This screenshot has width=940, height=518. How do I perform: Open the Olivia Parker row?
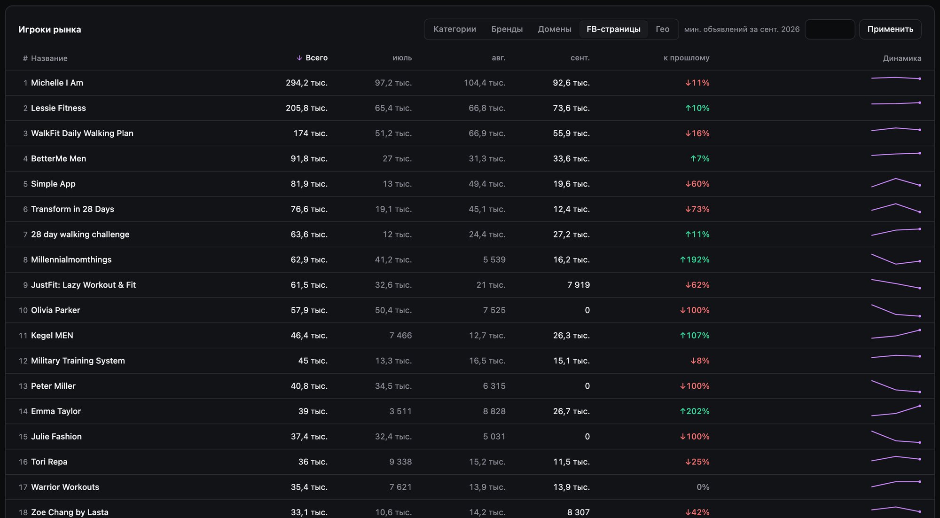coord(470,310)
